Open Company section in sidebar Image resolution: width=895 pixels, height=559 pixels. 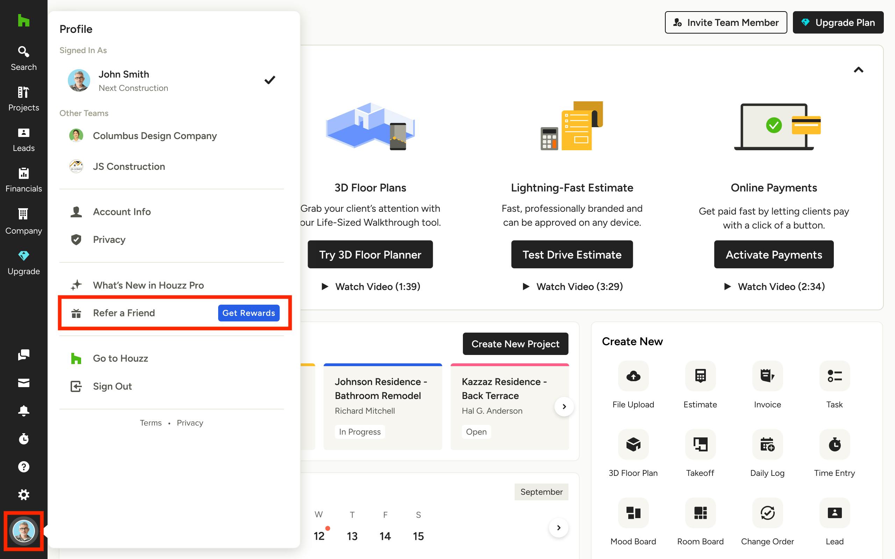(24, 222)
